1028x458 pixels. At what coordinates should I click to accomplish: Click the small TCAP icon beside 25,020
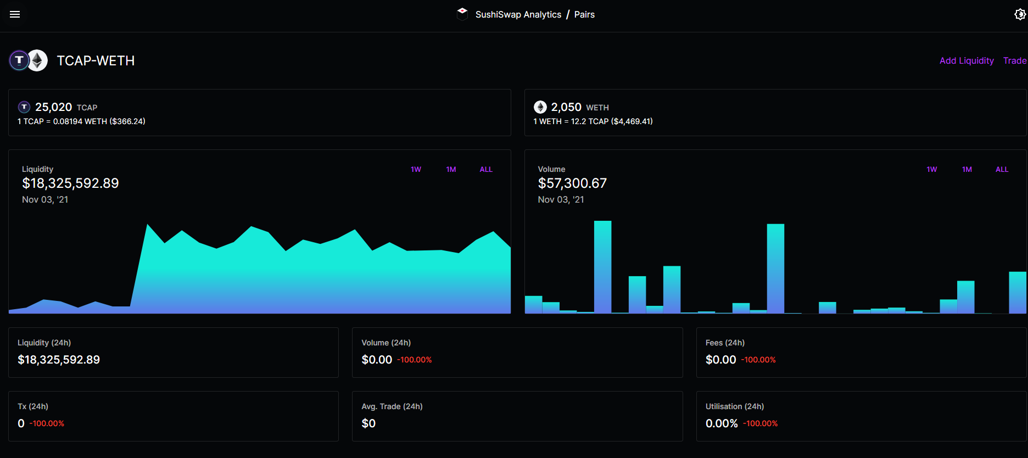(x=24, y=107)
